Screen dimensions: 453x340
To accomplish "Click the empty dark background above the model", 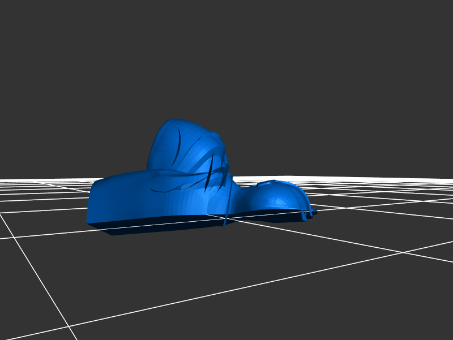I will [x=226, y=57].
